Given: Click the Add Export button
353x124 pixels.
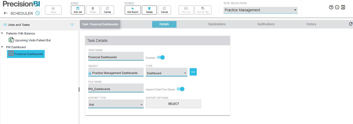Looking at the screenshot, I should tap(133, 10).
